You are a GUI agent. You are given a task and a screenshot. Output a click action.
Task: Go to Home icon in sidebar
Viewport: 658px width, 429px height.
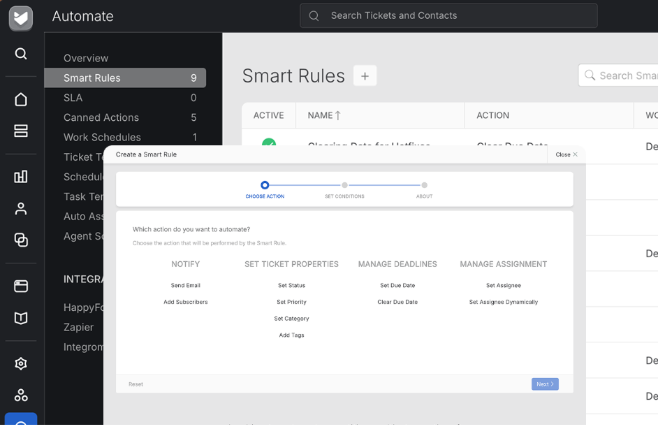pyautogui.click(x=20, y=99)
